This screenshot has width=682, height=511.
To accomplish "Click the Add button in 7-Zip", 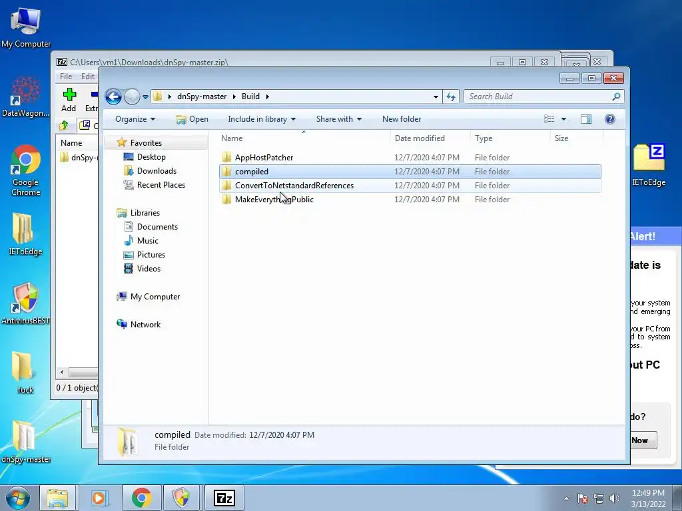I will pyautogui.click(x=69, y=100).
